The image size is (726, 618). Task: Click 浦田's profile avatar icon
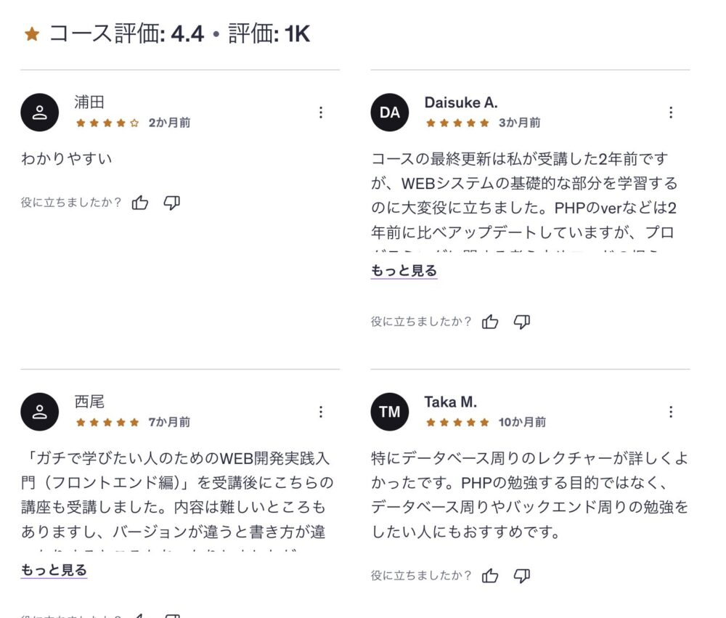40,113
